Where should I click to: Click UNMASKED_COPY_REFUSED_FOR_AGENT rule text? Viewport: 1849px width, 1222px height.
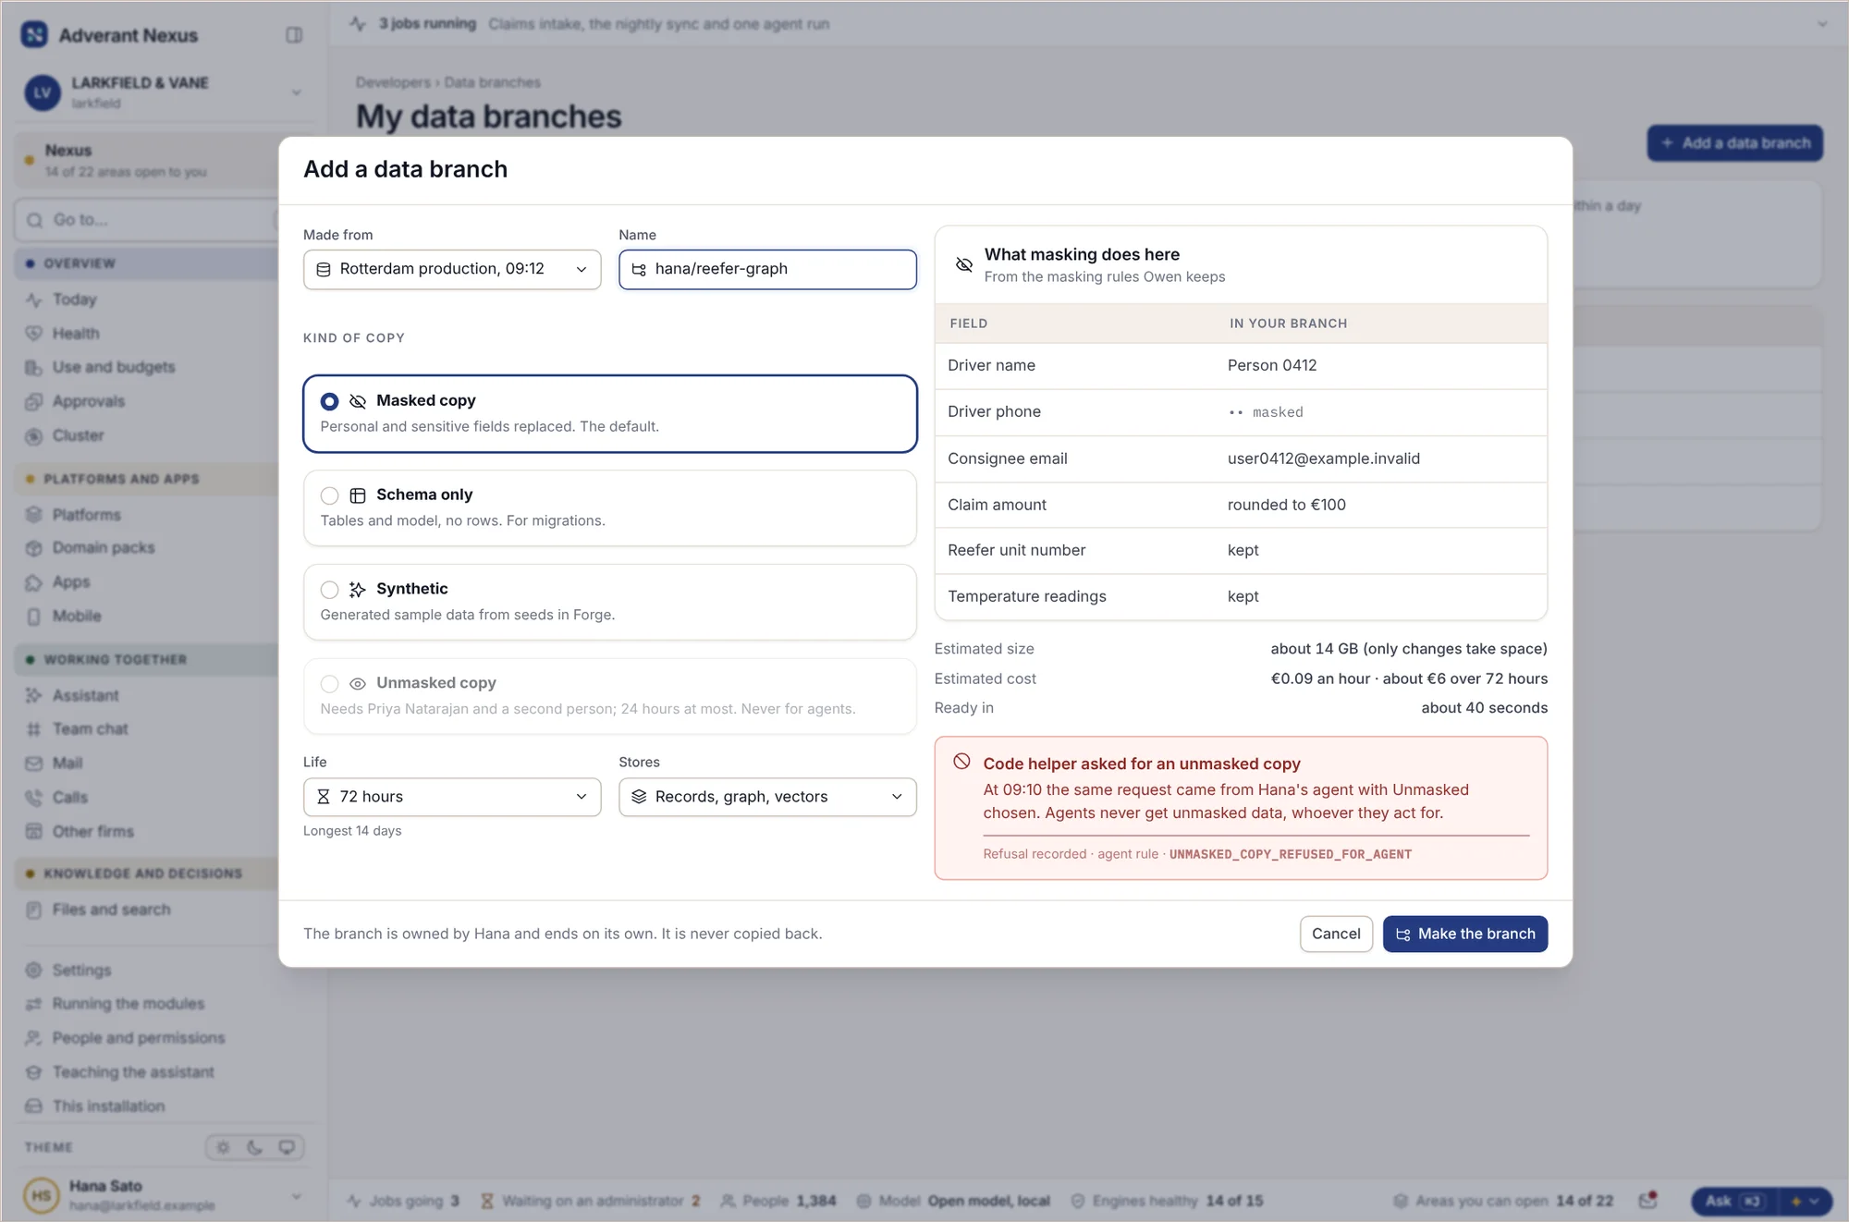click(x=1290, y=854)
